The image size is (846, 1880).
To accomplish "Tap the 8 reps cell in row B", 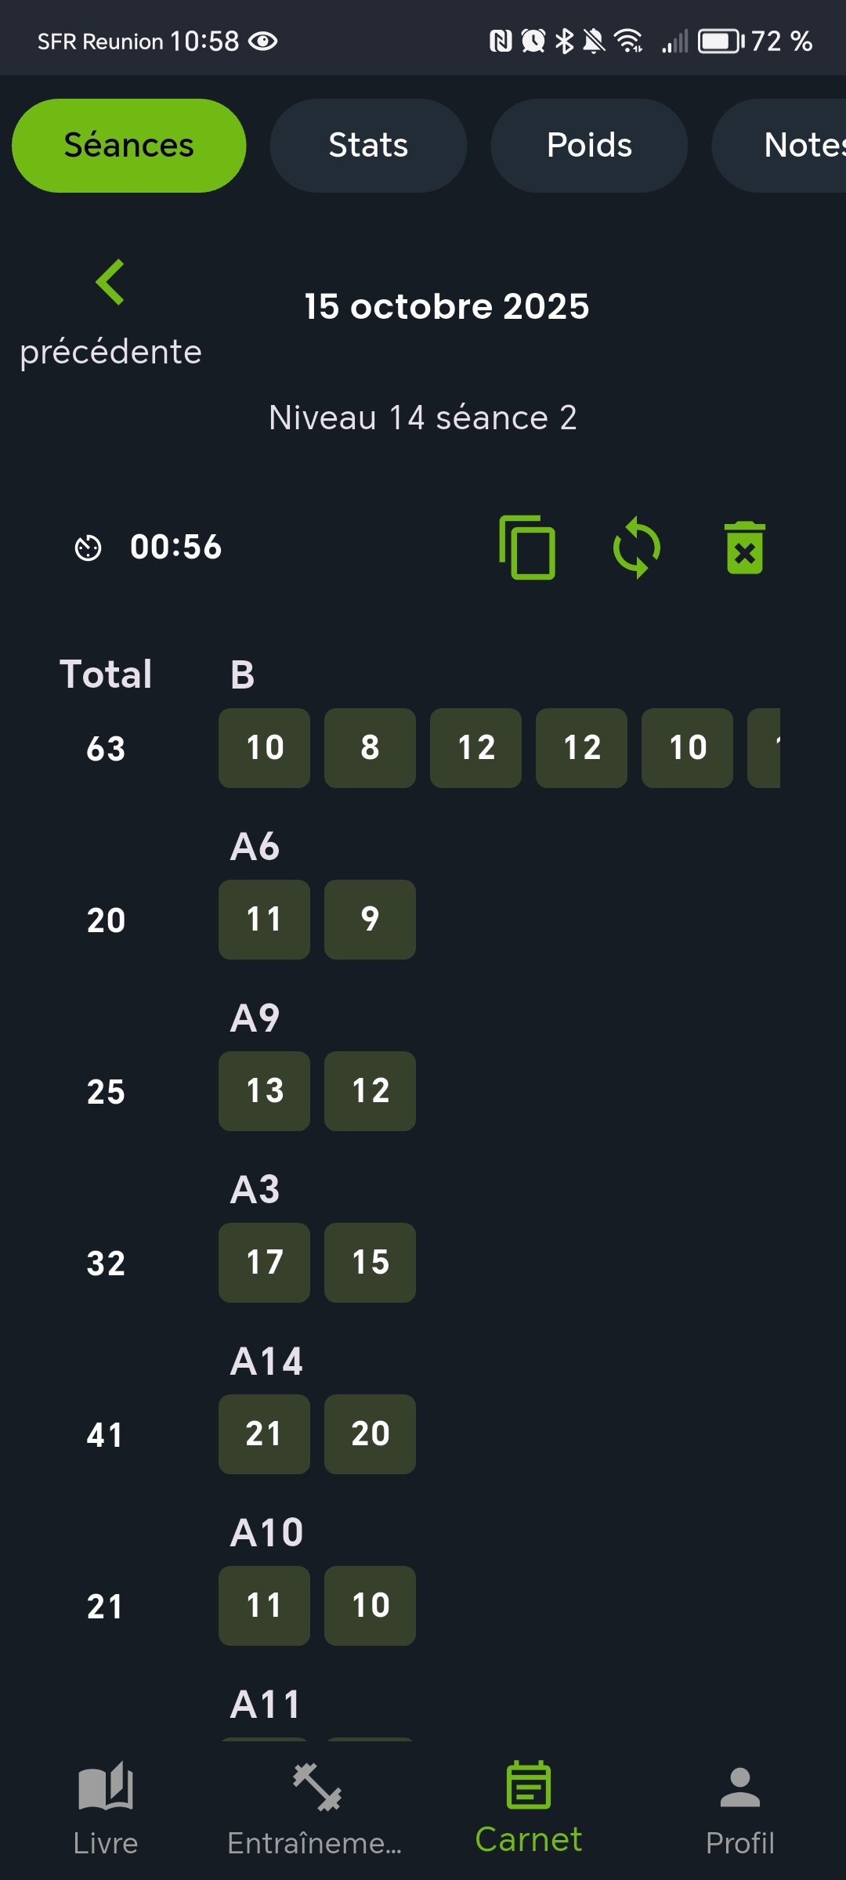I will pos(370,748).
